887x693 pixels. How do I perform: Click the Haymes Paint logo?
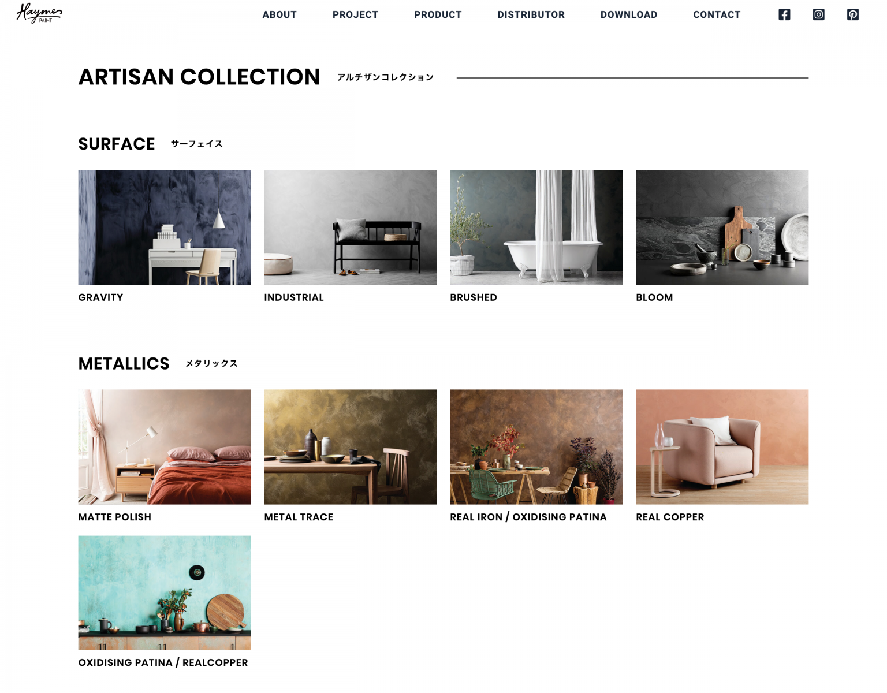tap(39, 13)
